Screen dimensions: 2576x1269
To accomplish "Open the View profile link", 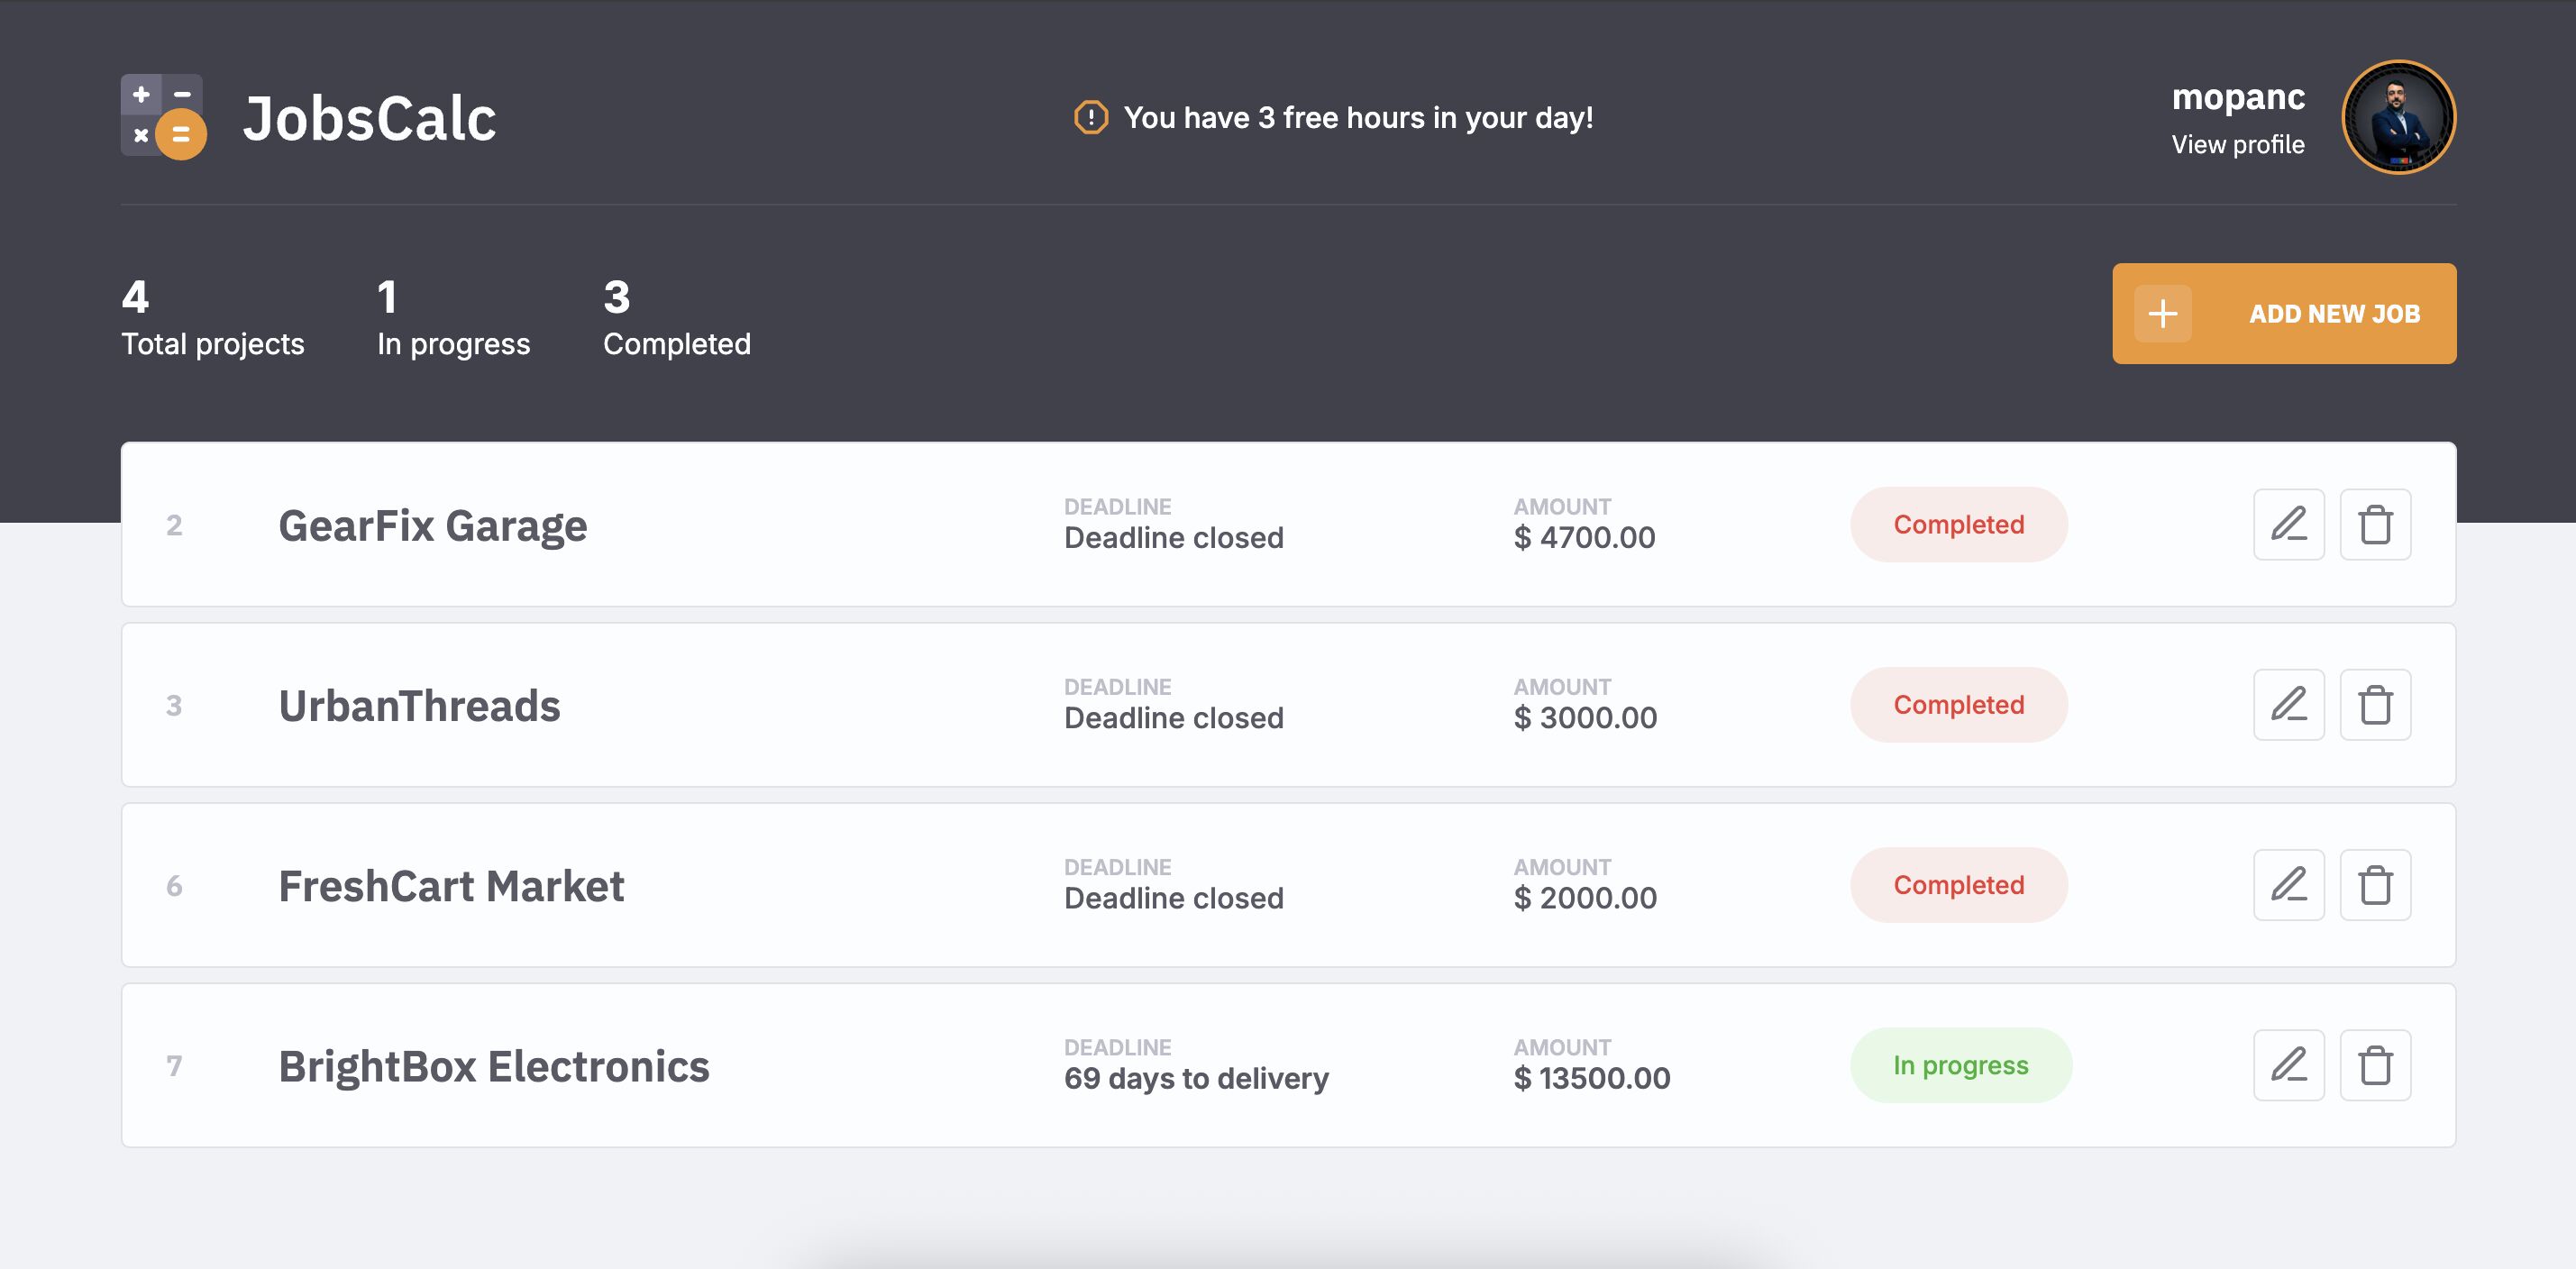I will coord(2237,144).
